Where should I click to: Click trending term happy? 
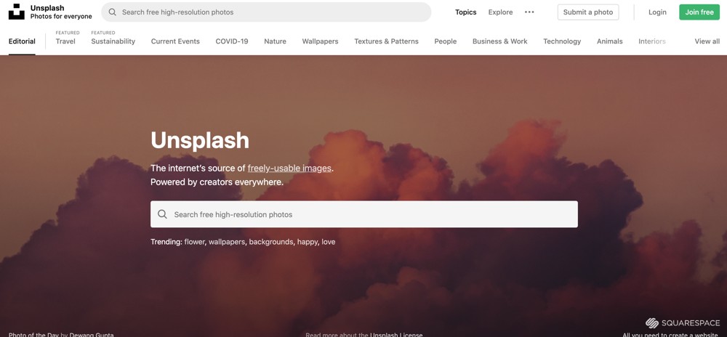tap(308, 242)
